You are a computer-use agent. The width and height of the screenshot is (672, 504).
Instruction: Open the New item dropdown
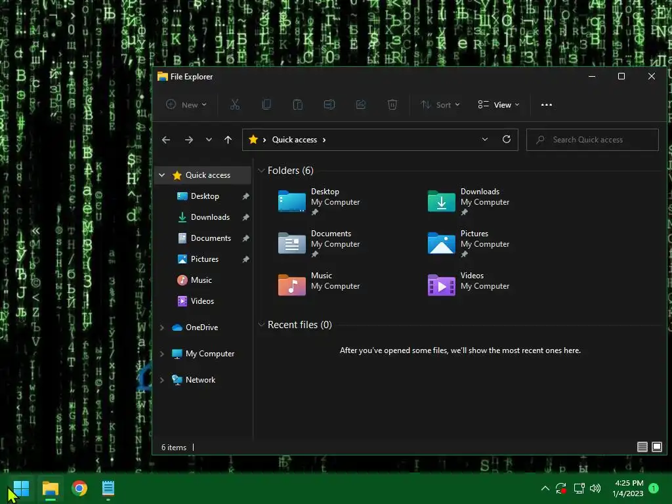pos(186,104)
